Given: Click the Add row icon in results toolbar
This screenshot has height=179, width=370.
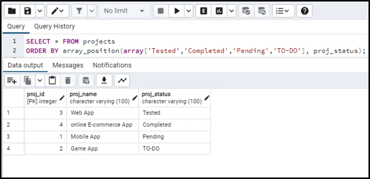Looking at the screenshot, I should point(12,80).
